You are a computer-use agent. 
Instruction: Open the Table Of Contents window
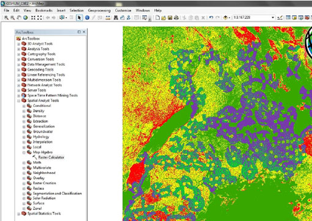(288, 18)
